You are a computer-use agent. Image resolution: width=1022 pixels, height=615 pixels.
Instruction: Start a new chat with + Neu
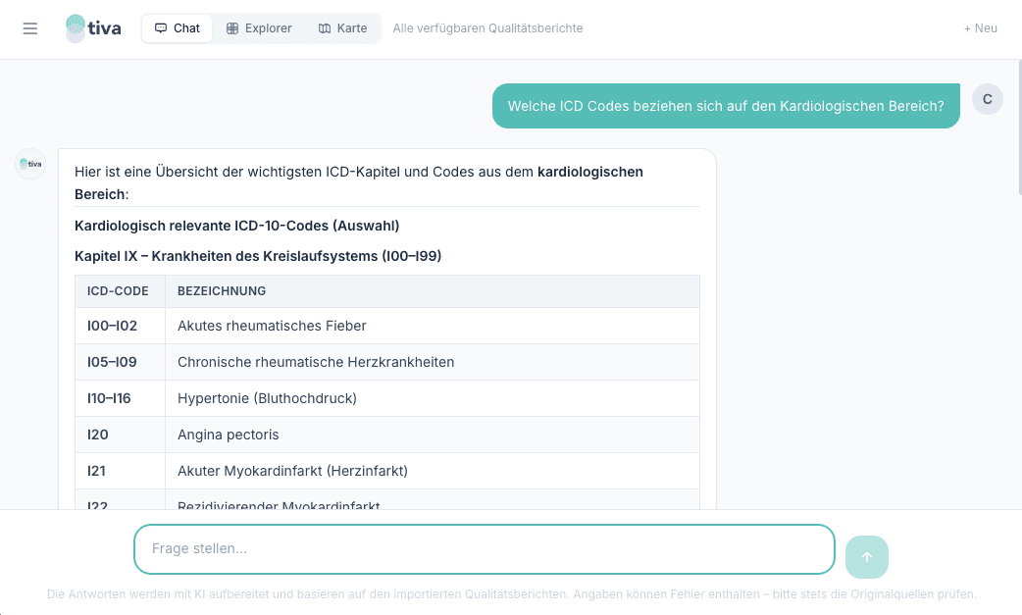coord(980,28)
